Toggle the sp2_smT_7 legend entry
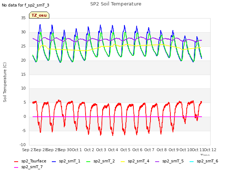 tap(28, 167)
